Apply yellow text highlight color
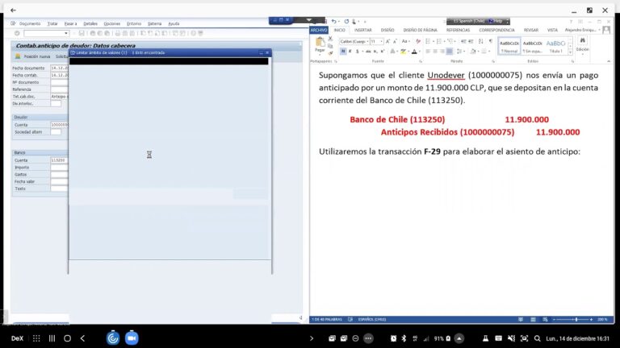620x348 pixels. (403, 52)
